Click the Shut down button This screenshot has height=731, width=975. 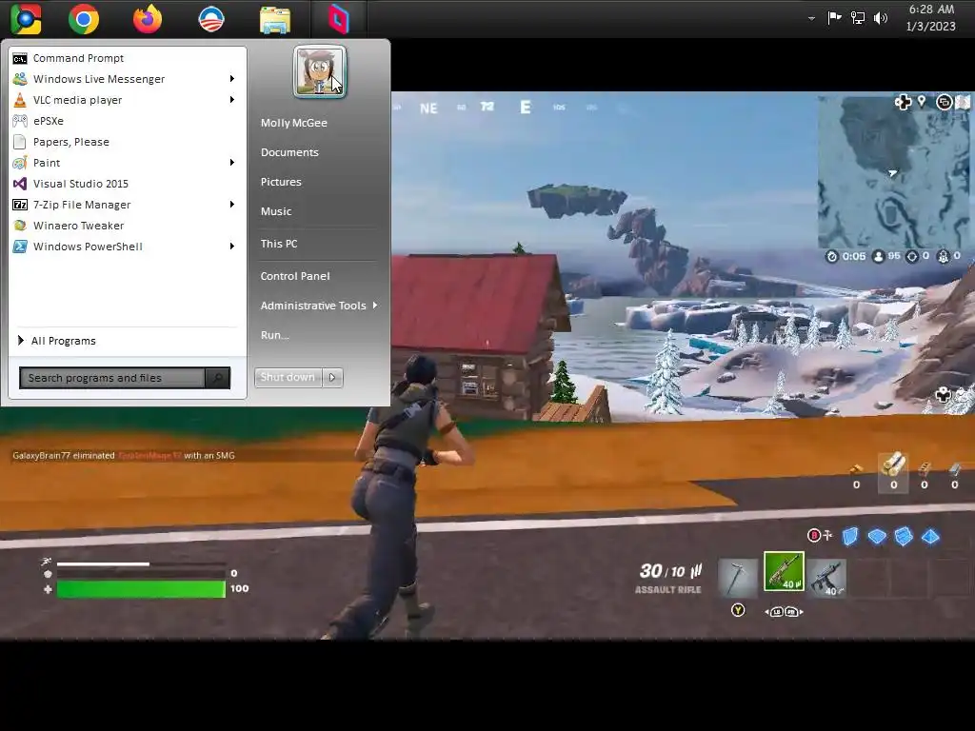point(288,377)
